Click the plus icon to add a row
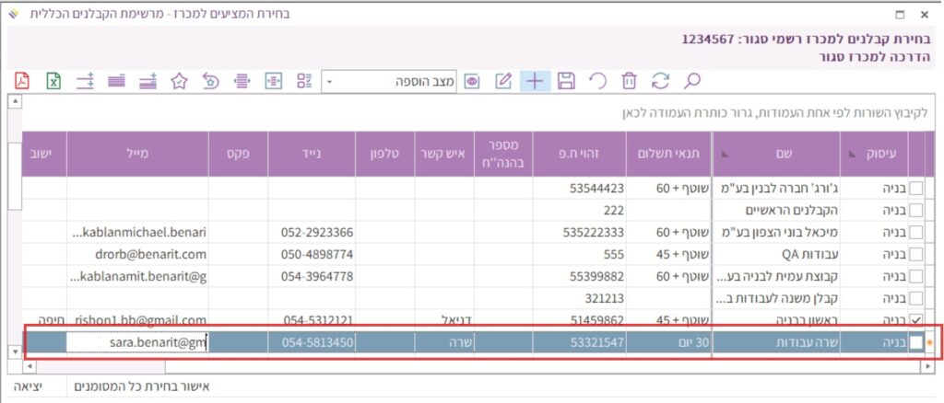The height and width of the screenshot is (403, 944). point(535,81)
